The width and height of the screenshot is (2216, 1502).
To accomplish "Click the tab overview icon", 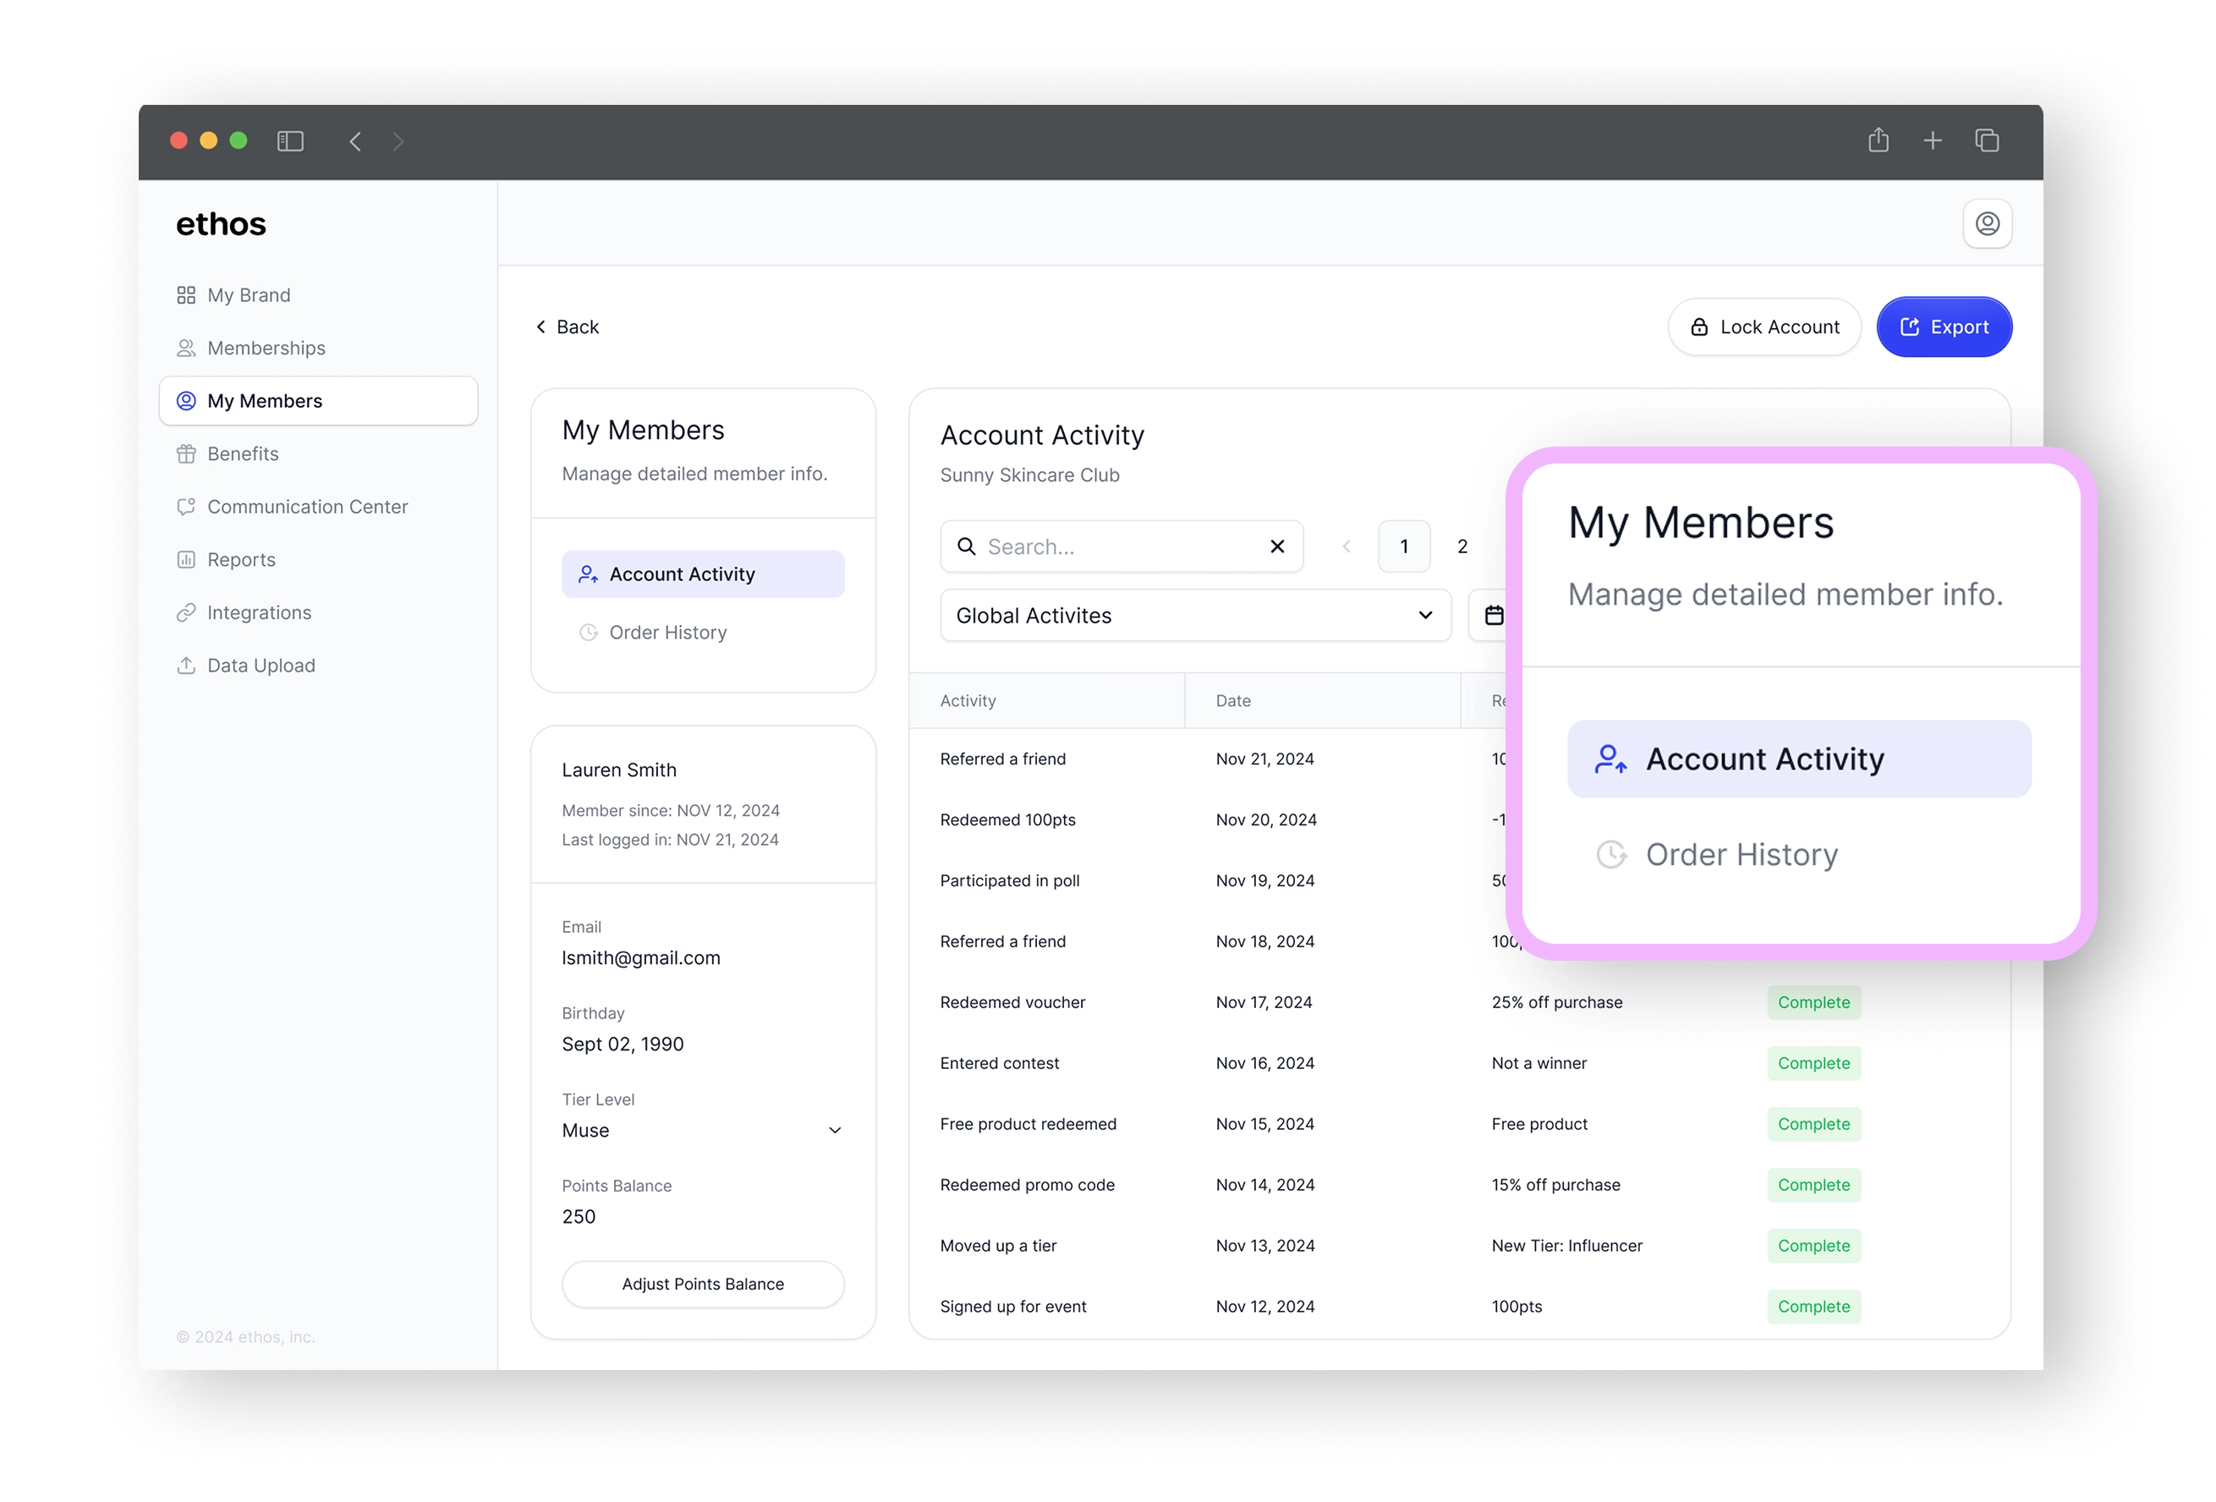I will point(1986,141).
